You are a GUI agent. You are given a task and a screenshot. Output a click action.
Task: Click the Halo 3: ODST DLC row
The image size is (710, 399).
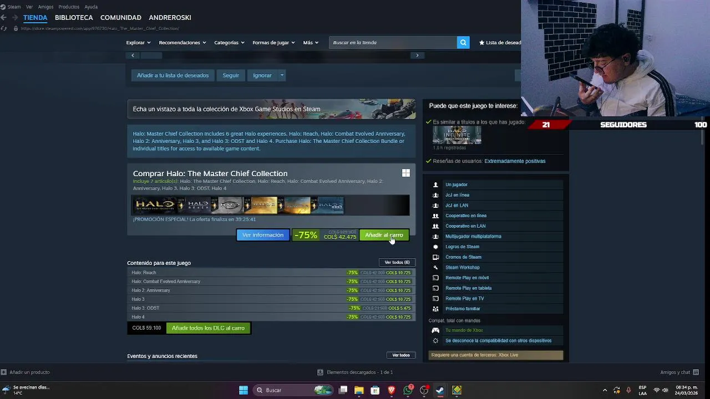tap(271, 308)
